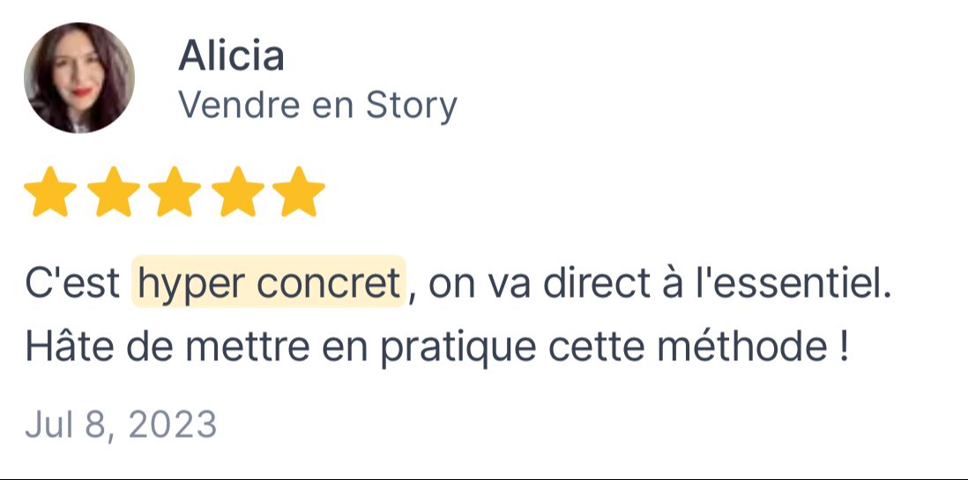Viewport: 968px width, 480px height.
Task: Click the text on va direct
Action: tap(539, 284)
